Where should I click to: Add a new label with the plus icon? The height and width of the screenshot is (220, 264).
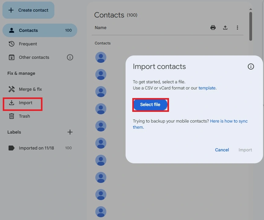70,132
